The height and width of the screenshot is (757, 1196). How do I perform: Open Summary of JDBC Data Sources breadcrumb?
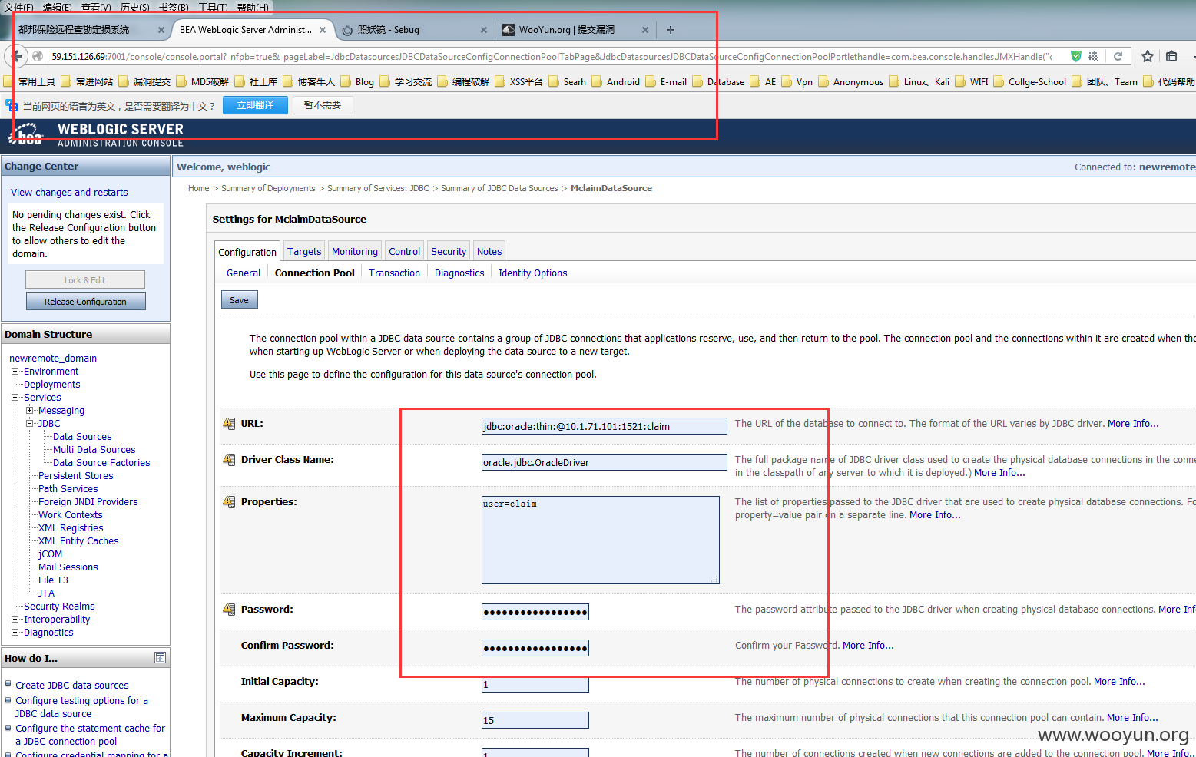(499, 188)
